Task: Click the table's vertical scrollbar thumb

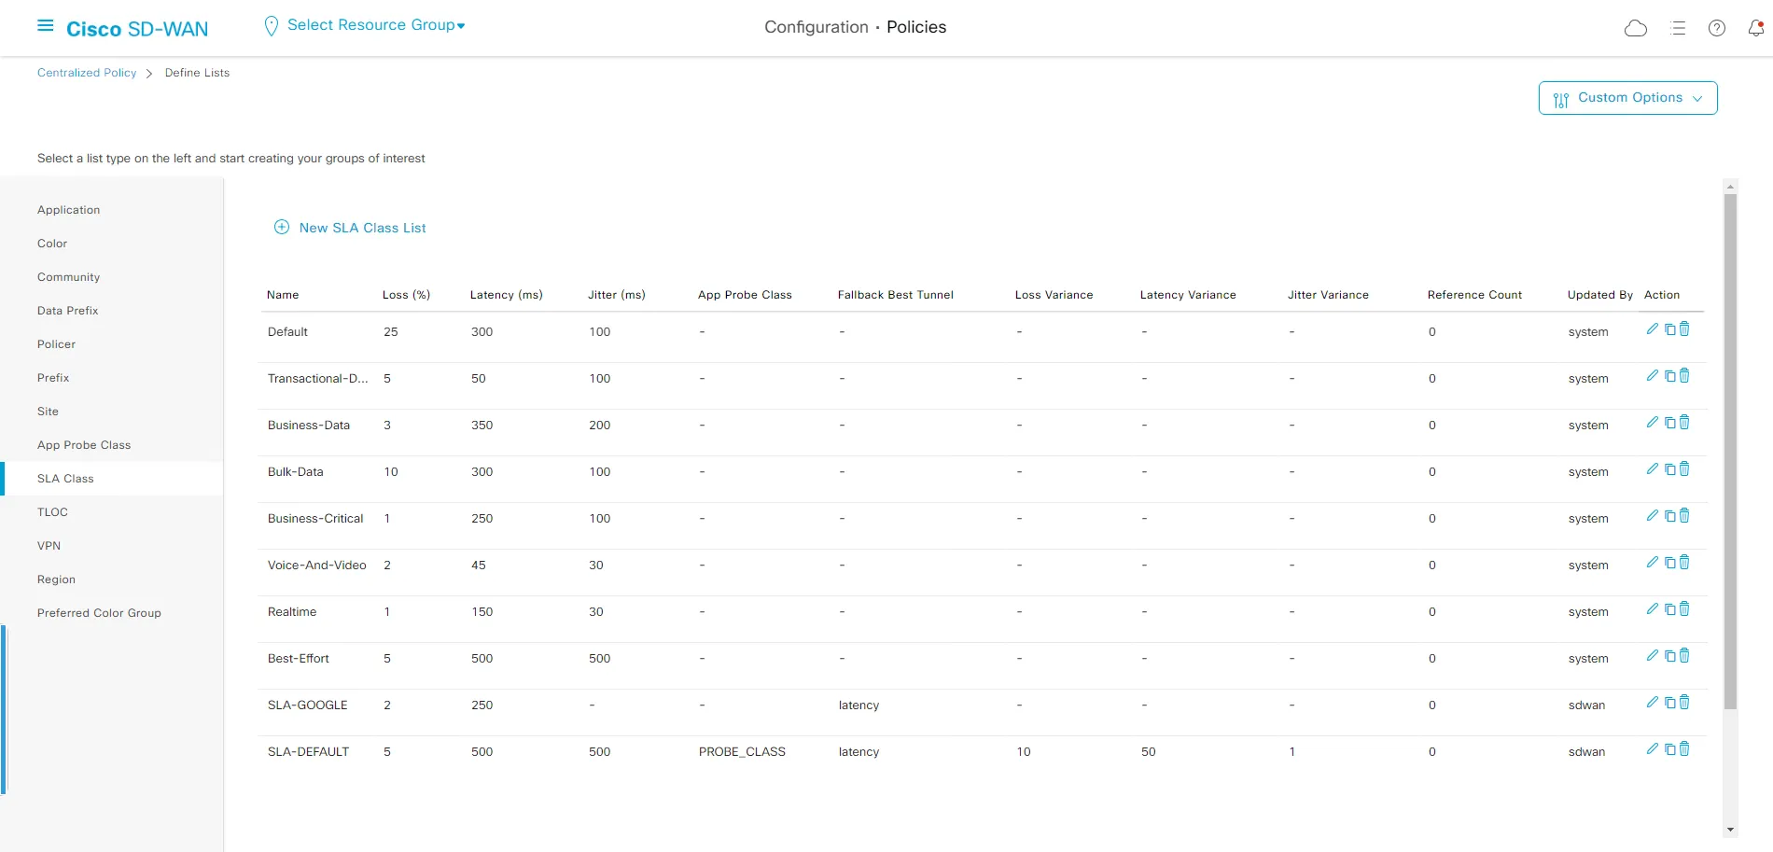Action: coord(1730,448)
